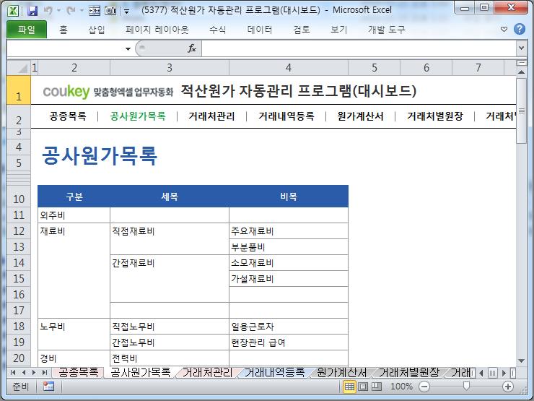Open the undo history dropdown arrow

click(58, 11)
